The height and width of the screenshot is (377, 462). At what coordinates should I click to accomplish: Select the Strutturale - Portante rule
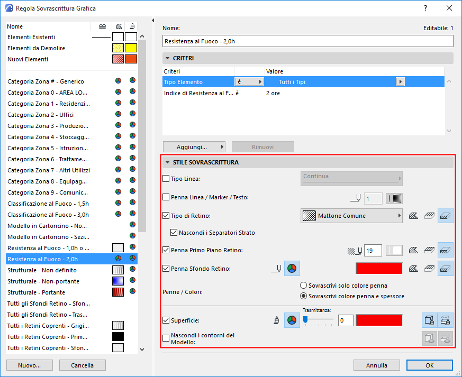point(72,292)
